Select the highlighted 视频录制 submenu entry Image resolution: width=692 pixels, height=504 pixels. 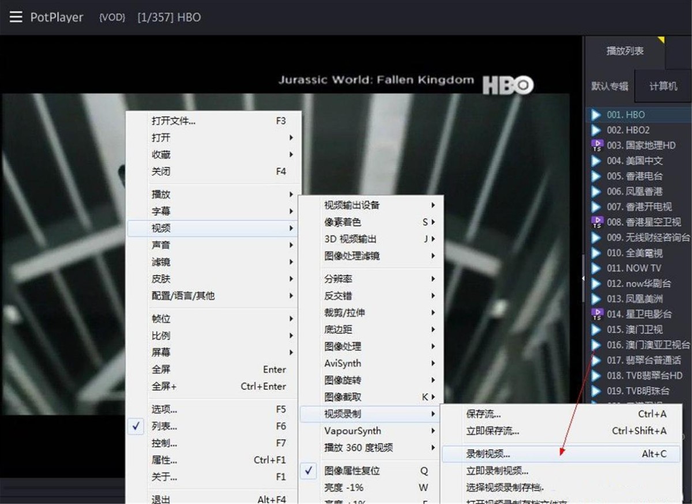tap(371, 414)
